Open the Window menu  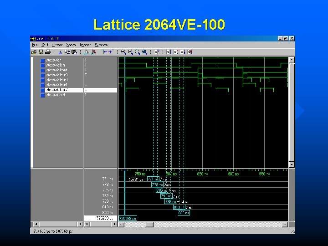point(101,45)
